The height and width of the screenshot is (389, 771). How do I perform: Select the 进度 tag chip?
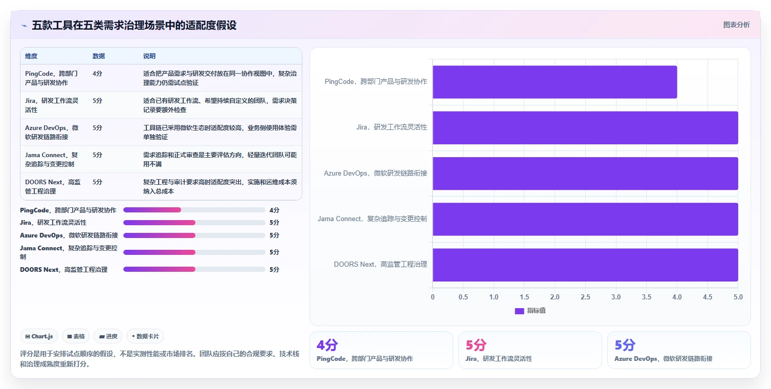point(108,336)
